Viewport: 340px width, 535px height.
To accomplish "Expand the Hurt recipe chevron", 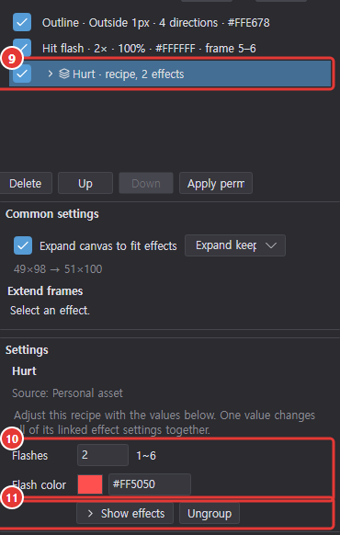I will (51, 74).
